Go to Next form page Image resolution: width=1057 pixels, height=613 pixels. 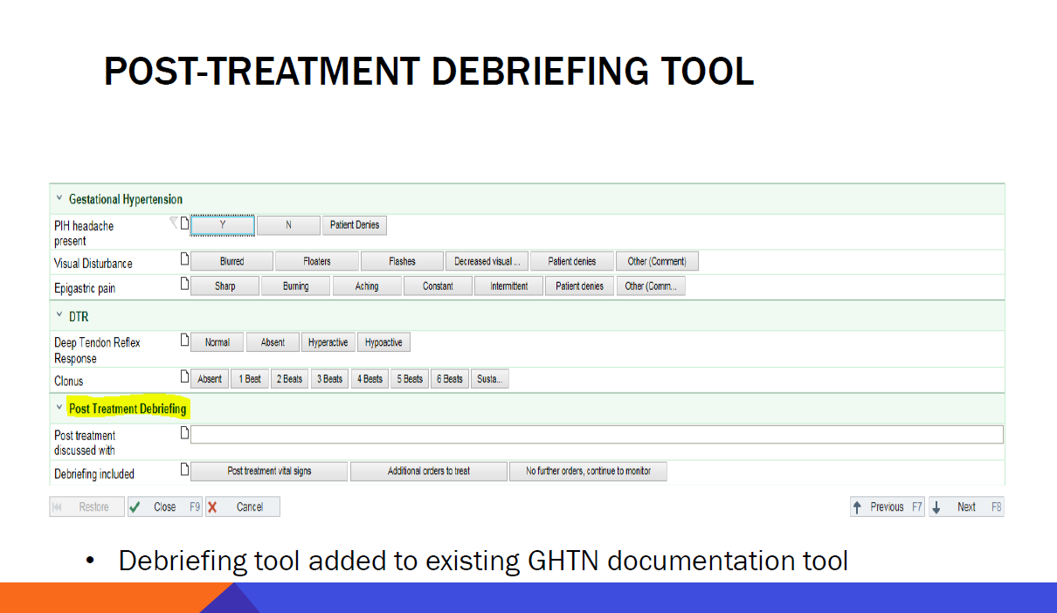(965, 506)
